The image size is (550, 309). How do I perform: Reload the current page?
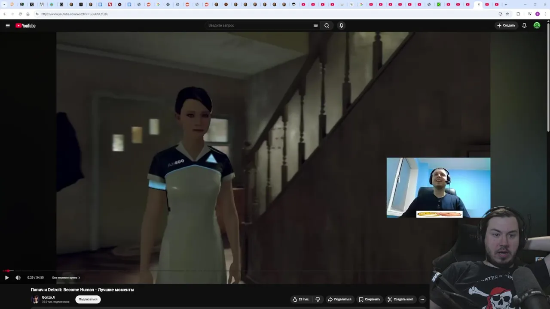tap(20, 14)
